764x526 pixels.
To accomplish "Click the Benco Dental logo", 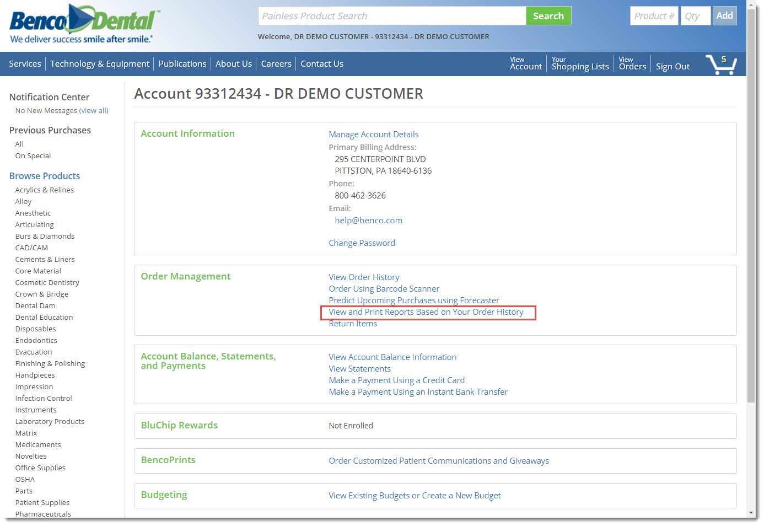I will [84, 24].
